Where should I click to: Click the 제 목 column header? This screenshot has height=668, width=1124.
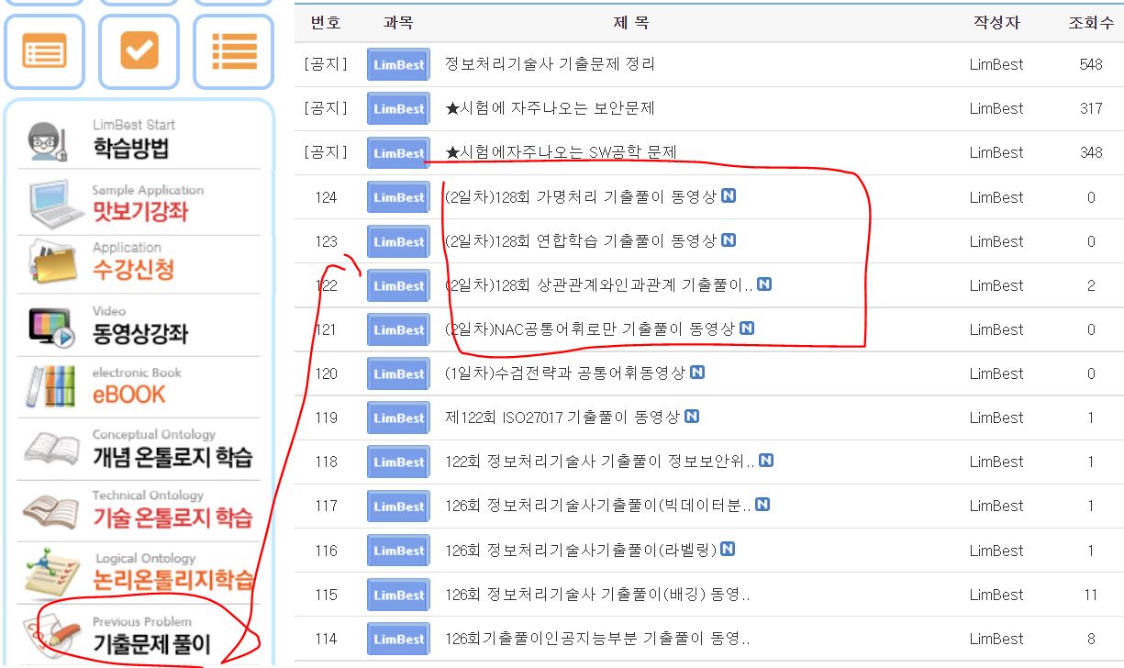pyautogui.click(x=630, y=23)
